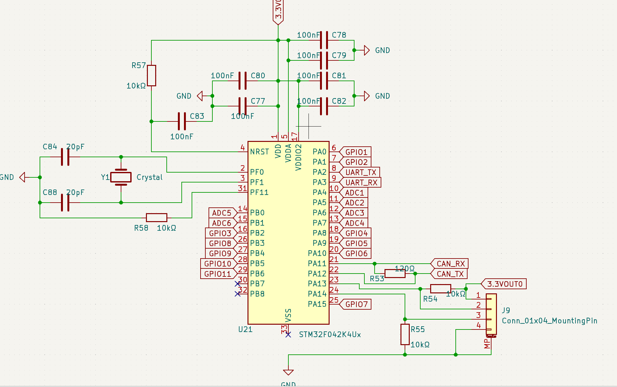The image size is (617, 387).
Task: Select the GPIO1 global label
Action: (x=355, y=152)
